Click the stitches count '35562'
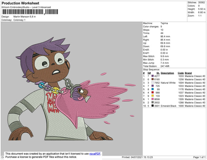 (201, 2)
